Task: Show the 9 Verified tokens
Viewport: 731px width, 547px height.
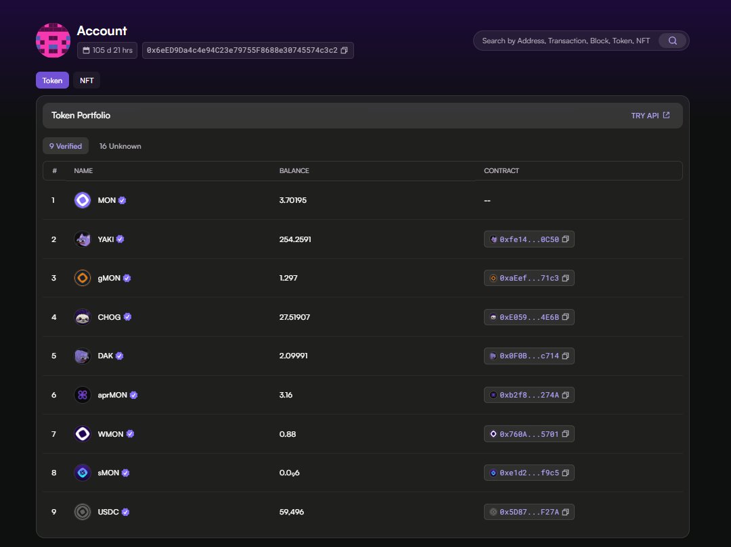Action: click(x=66, y=146)
